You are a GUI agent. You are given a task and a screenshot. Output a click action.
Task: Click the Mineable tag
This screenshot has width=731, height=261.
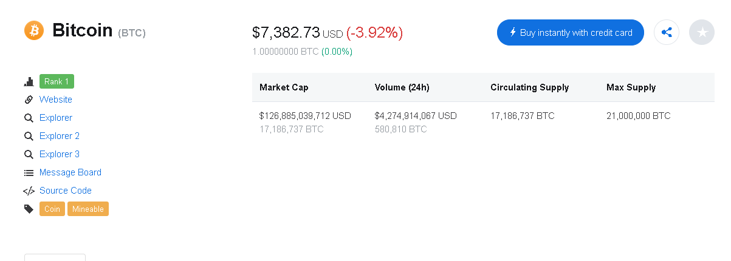click(x=88, y=209)
